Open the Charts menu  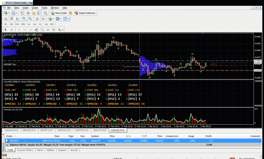(35, 8)
